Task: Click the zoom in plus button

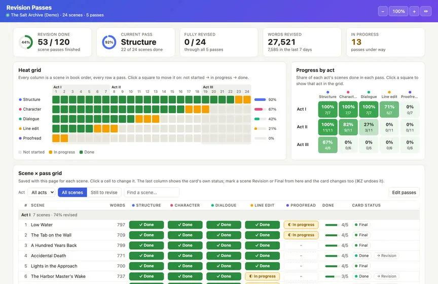Action: 414,11
